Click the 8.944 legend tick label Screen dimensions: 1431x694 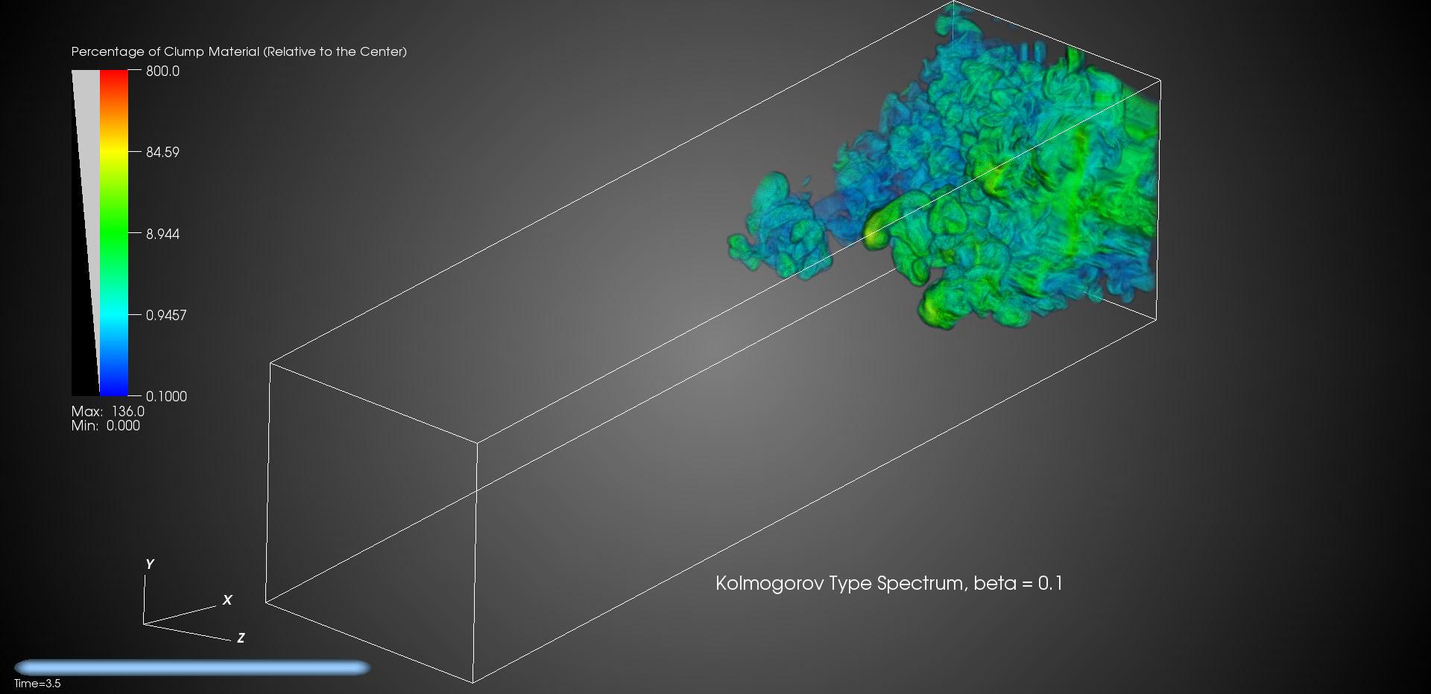tap(162, 234)
